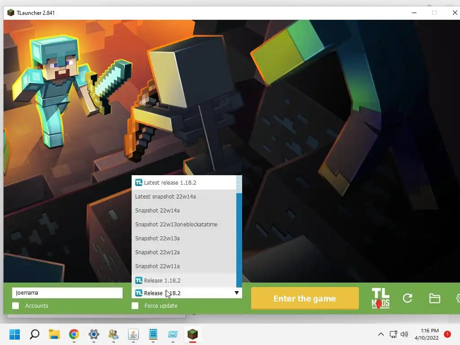
Task: Open network status tray icon
Action: [393, 334]
